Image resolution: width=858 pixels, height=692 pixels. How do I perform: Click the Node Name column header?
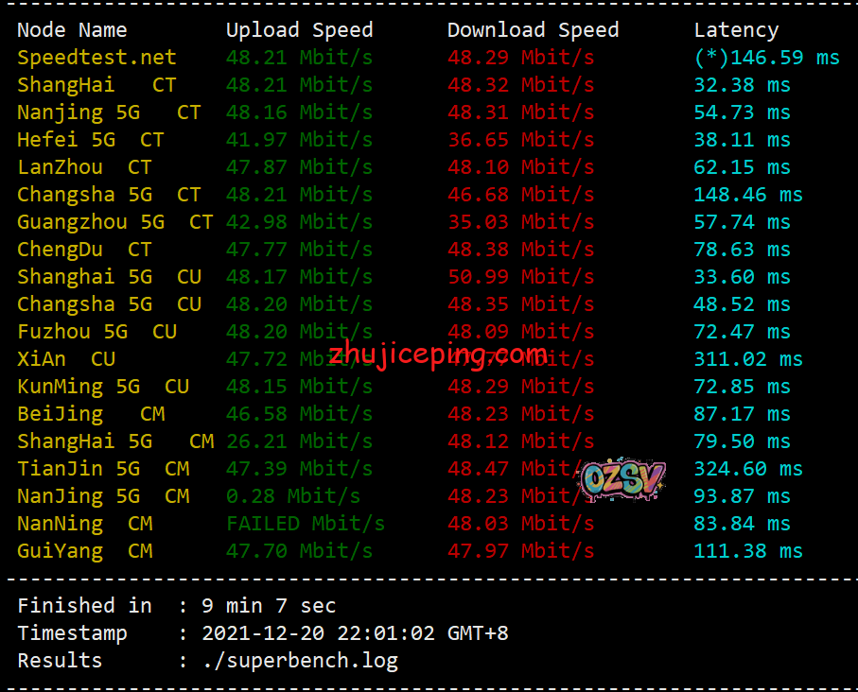(72, 30)
